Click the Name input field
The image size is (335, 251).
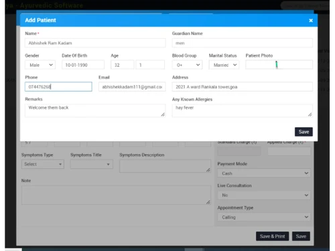95,43
